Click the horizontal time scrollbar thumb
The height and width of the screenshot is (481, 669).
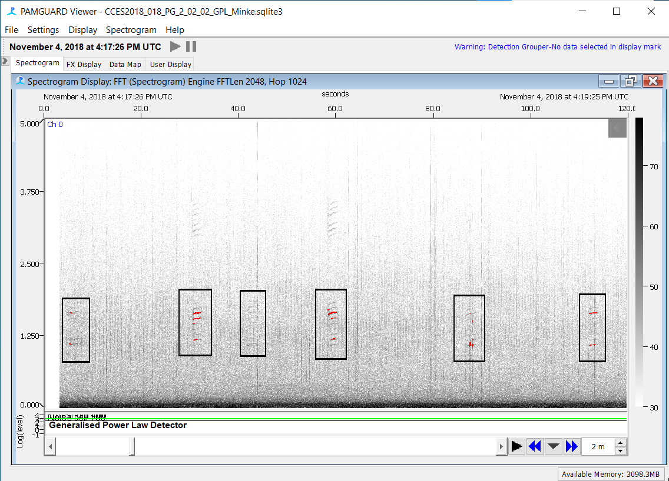[94, 447]
